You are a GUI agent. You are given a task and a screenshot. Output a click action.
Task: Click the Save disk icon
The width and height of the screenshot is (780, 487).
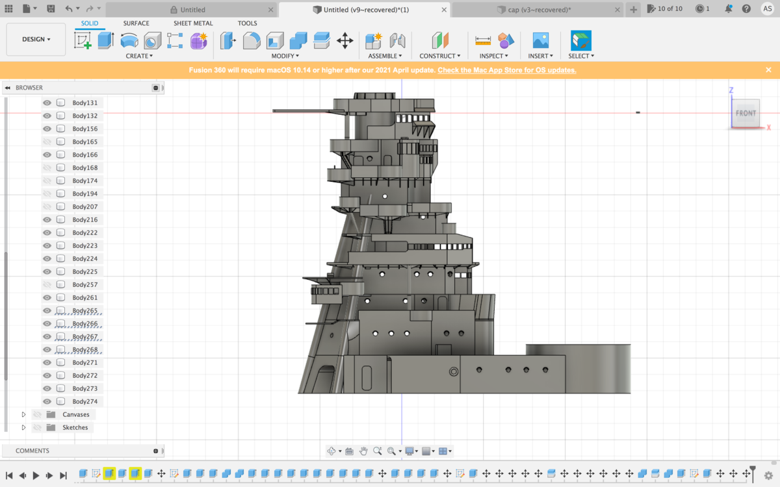click(51, 9)
